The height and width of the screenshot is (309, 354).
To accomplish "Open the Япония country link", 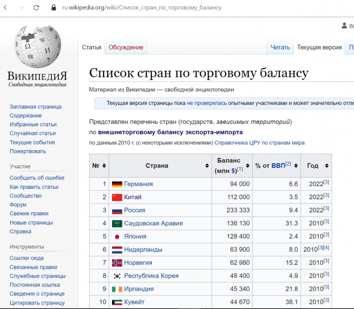I will [x=135, y=236].
